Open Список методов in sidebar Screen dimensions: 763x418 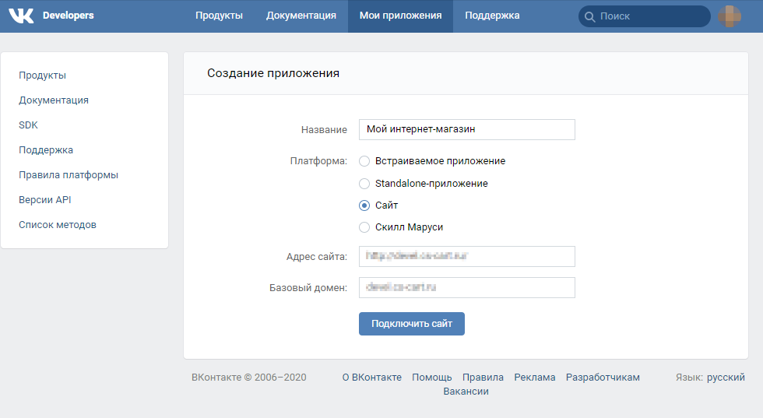point(58,225)
